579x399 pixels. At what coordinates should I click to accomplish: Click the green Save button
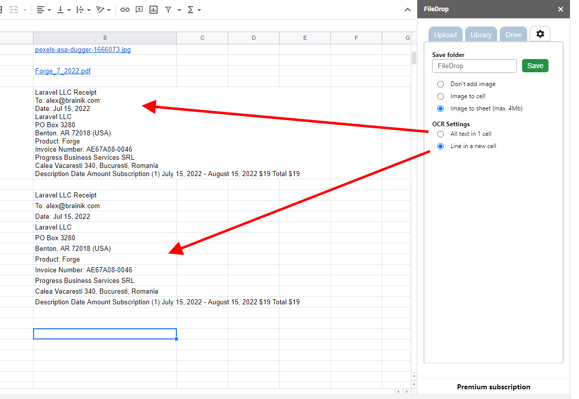[x=535, y=66]
